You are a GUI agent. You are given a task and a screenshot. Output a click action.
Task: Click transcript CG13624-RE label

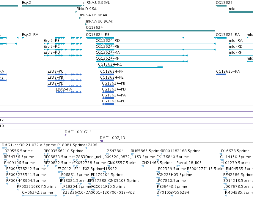(107, 47)
